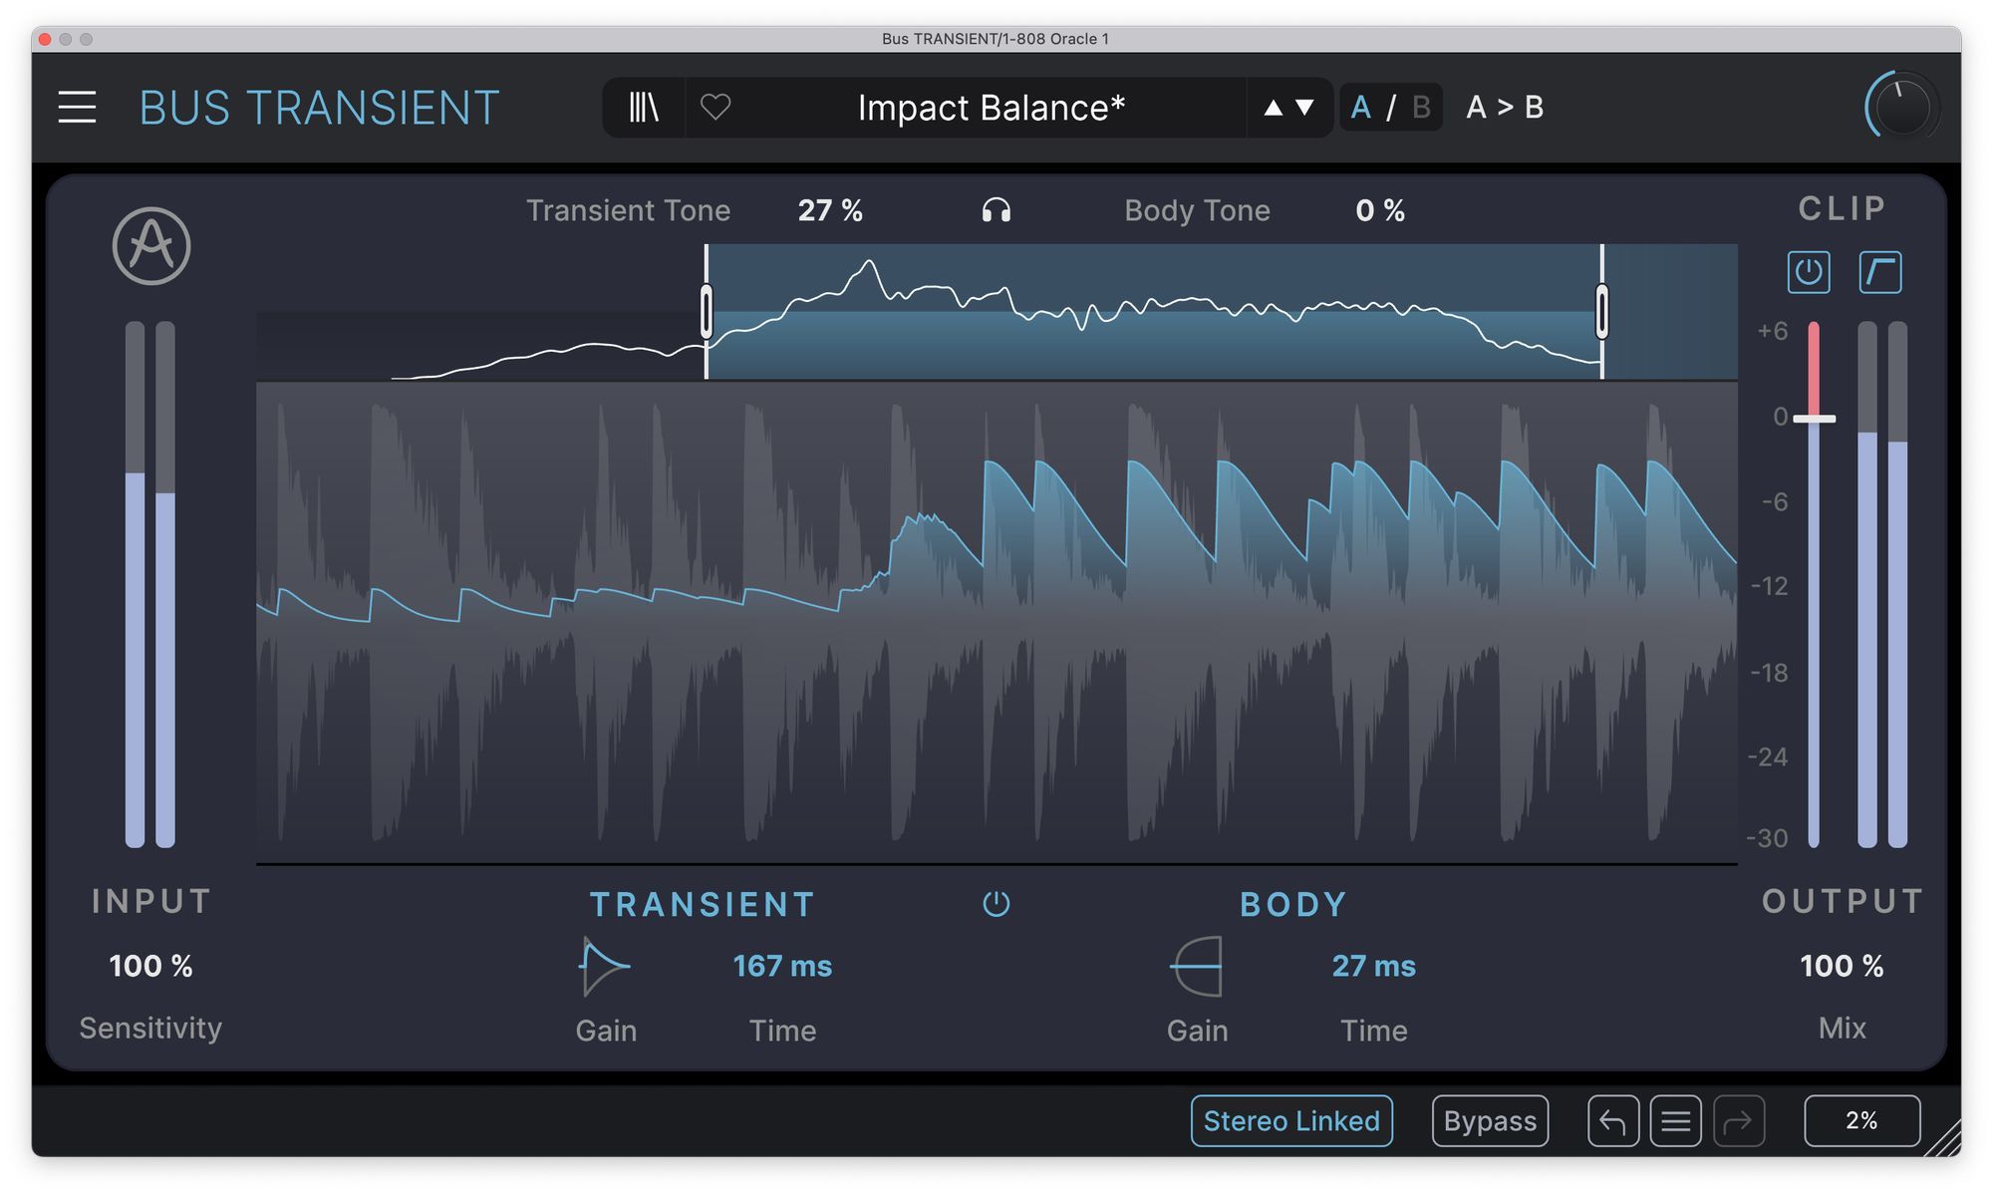Open the preset library browser
Screen dimensions: 1993x1194
644,108
